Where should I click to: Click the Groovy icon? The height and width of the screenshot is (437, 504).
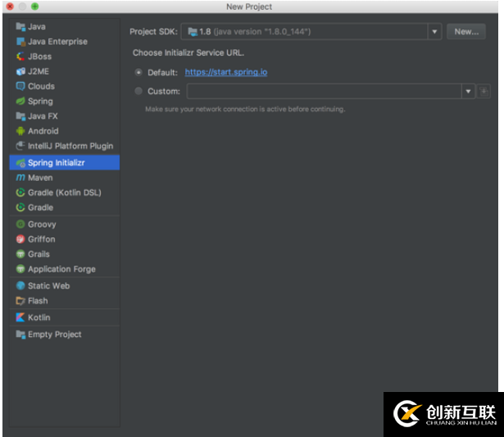[20, 224]
